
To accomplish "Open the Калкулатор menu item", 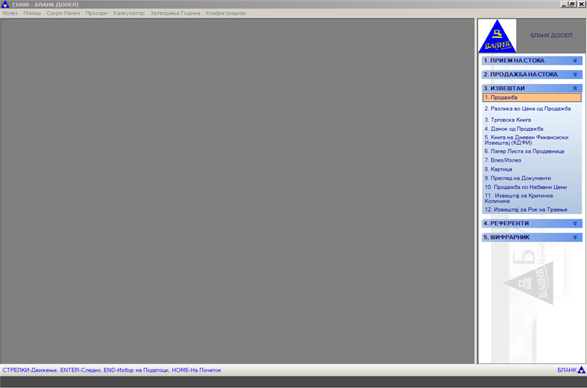I will 129,13.
